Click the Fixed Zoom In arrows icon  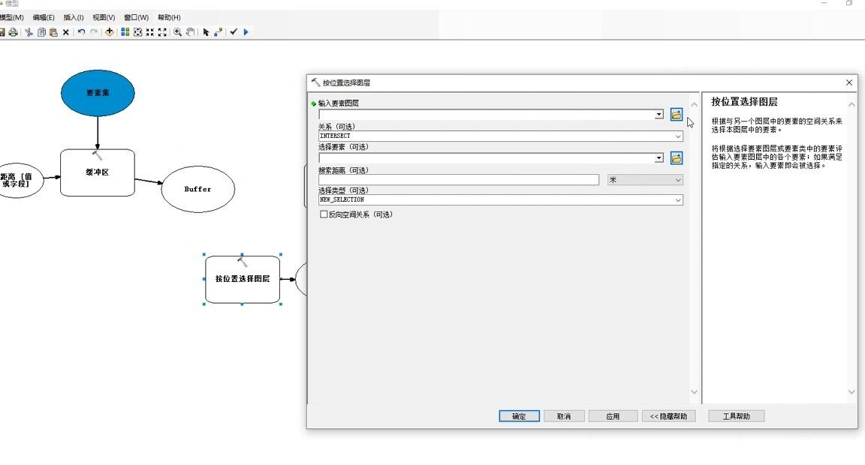[x=150, y=32]
